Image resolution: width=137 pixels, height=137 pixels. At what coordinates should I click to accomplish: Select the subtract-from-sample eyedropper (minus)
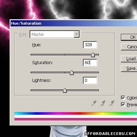click(x=111, y=103)
